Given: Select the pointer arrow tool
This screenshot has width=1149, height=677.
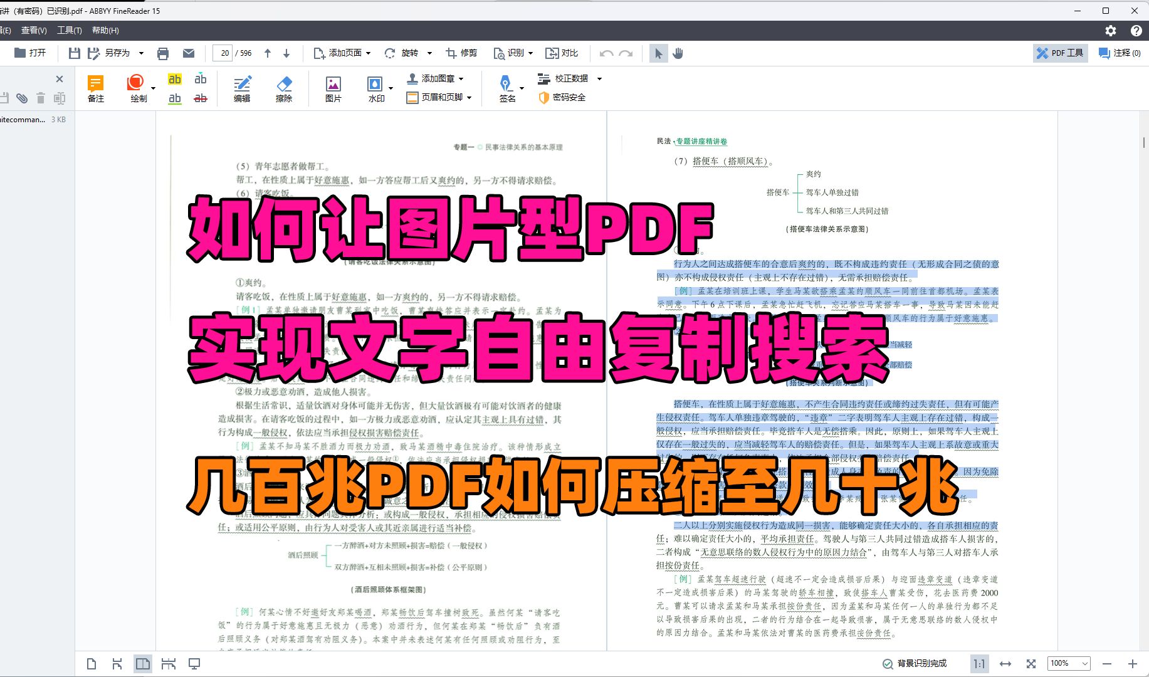Looking at the screenshot, I should click(658, 53).
